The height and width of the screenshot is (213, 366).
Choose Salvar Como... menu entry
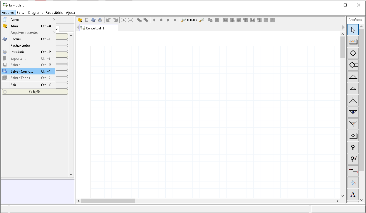point(28,71)
